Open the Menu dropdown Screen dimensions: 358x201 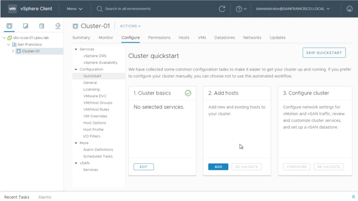75,9
